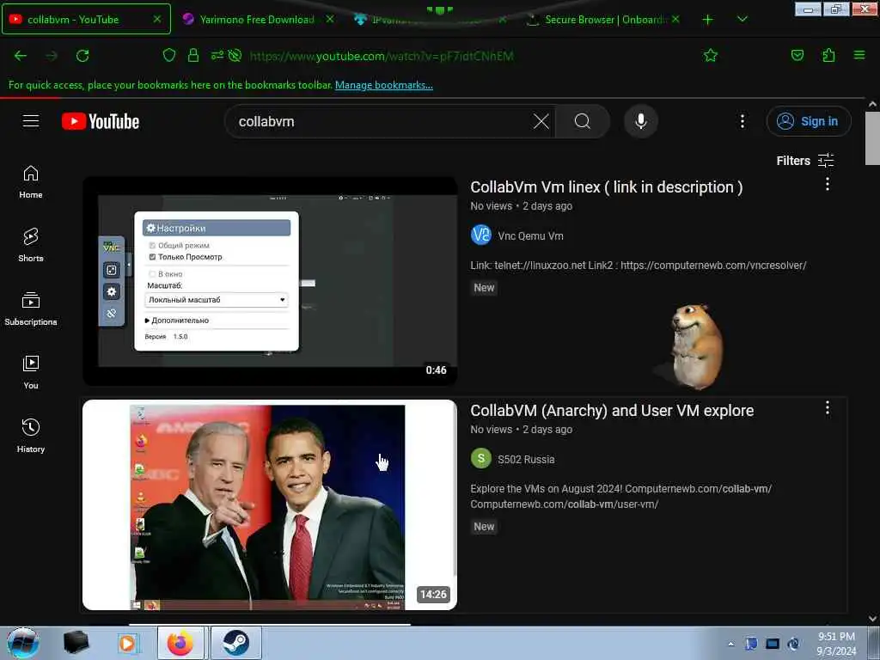The width and height of the screenshot is (880, 660).
Task: Visit the S502 Russia channel name
Action: coord(526,459)
